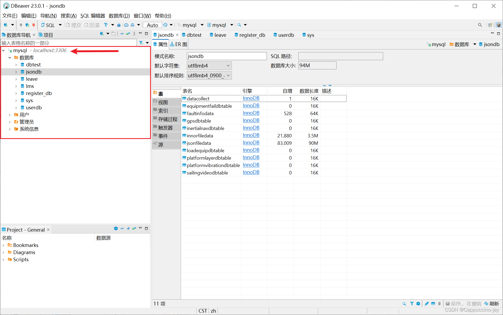The width and height of the screenshot is (503, 315).
Task: Click the search icon in bottom table toolbar
Action: pos(404,304)
